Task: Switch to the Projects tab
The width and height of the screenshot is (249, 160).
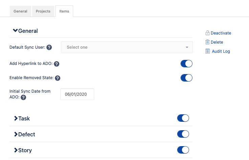Action: pos(43,11)
